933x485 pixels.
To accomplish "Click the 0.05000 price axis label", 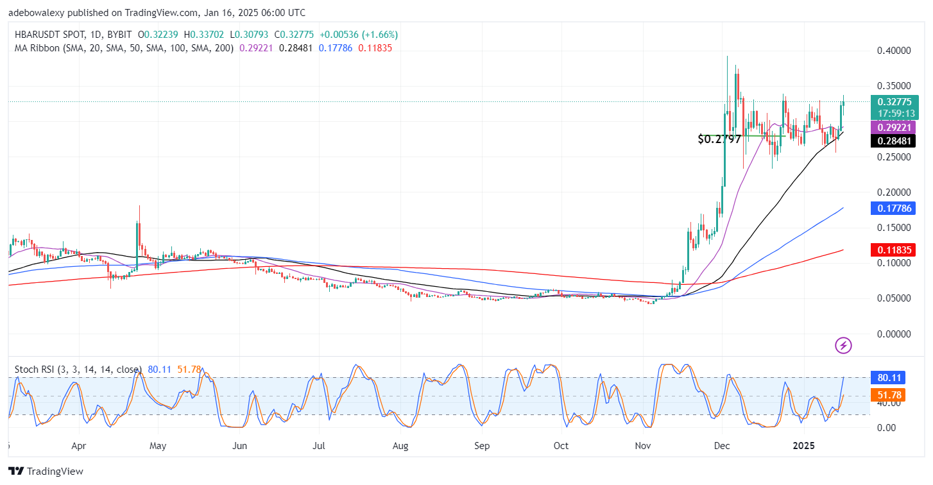I will click(894, 298).
